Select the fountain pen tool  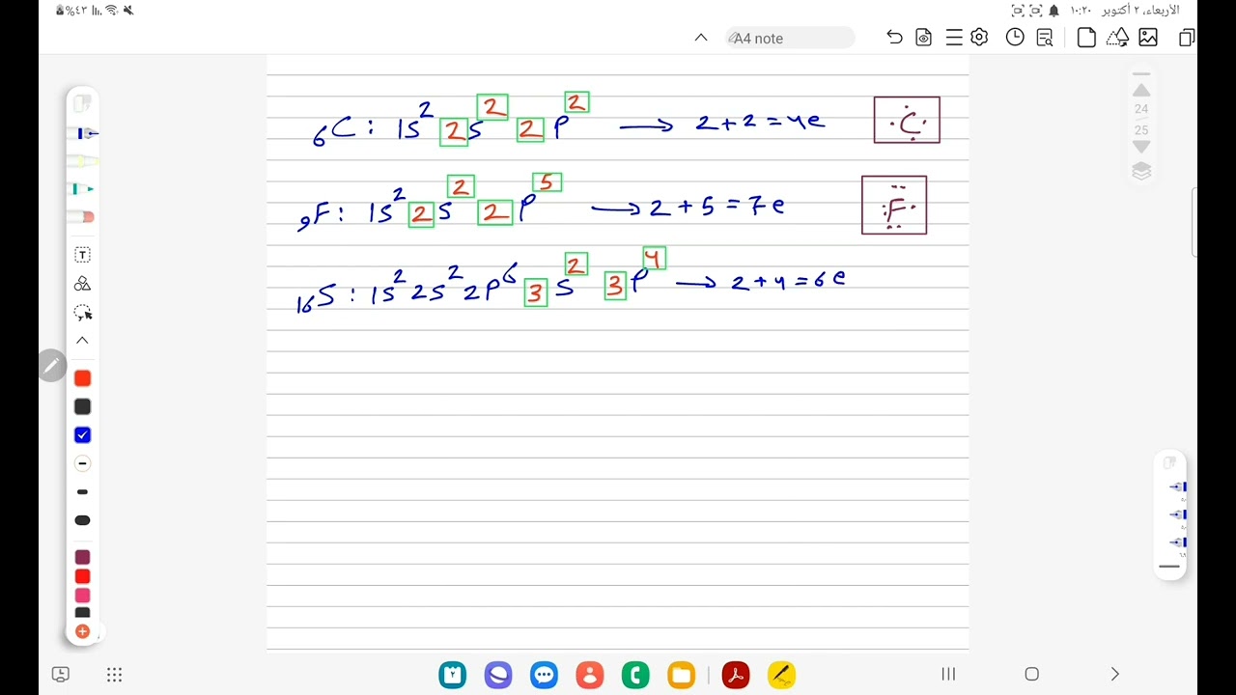click(84, 133)
